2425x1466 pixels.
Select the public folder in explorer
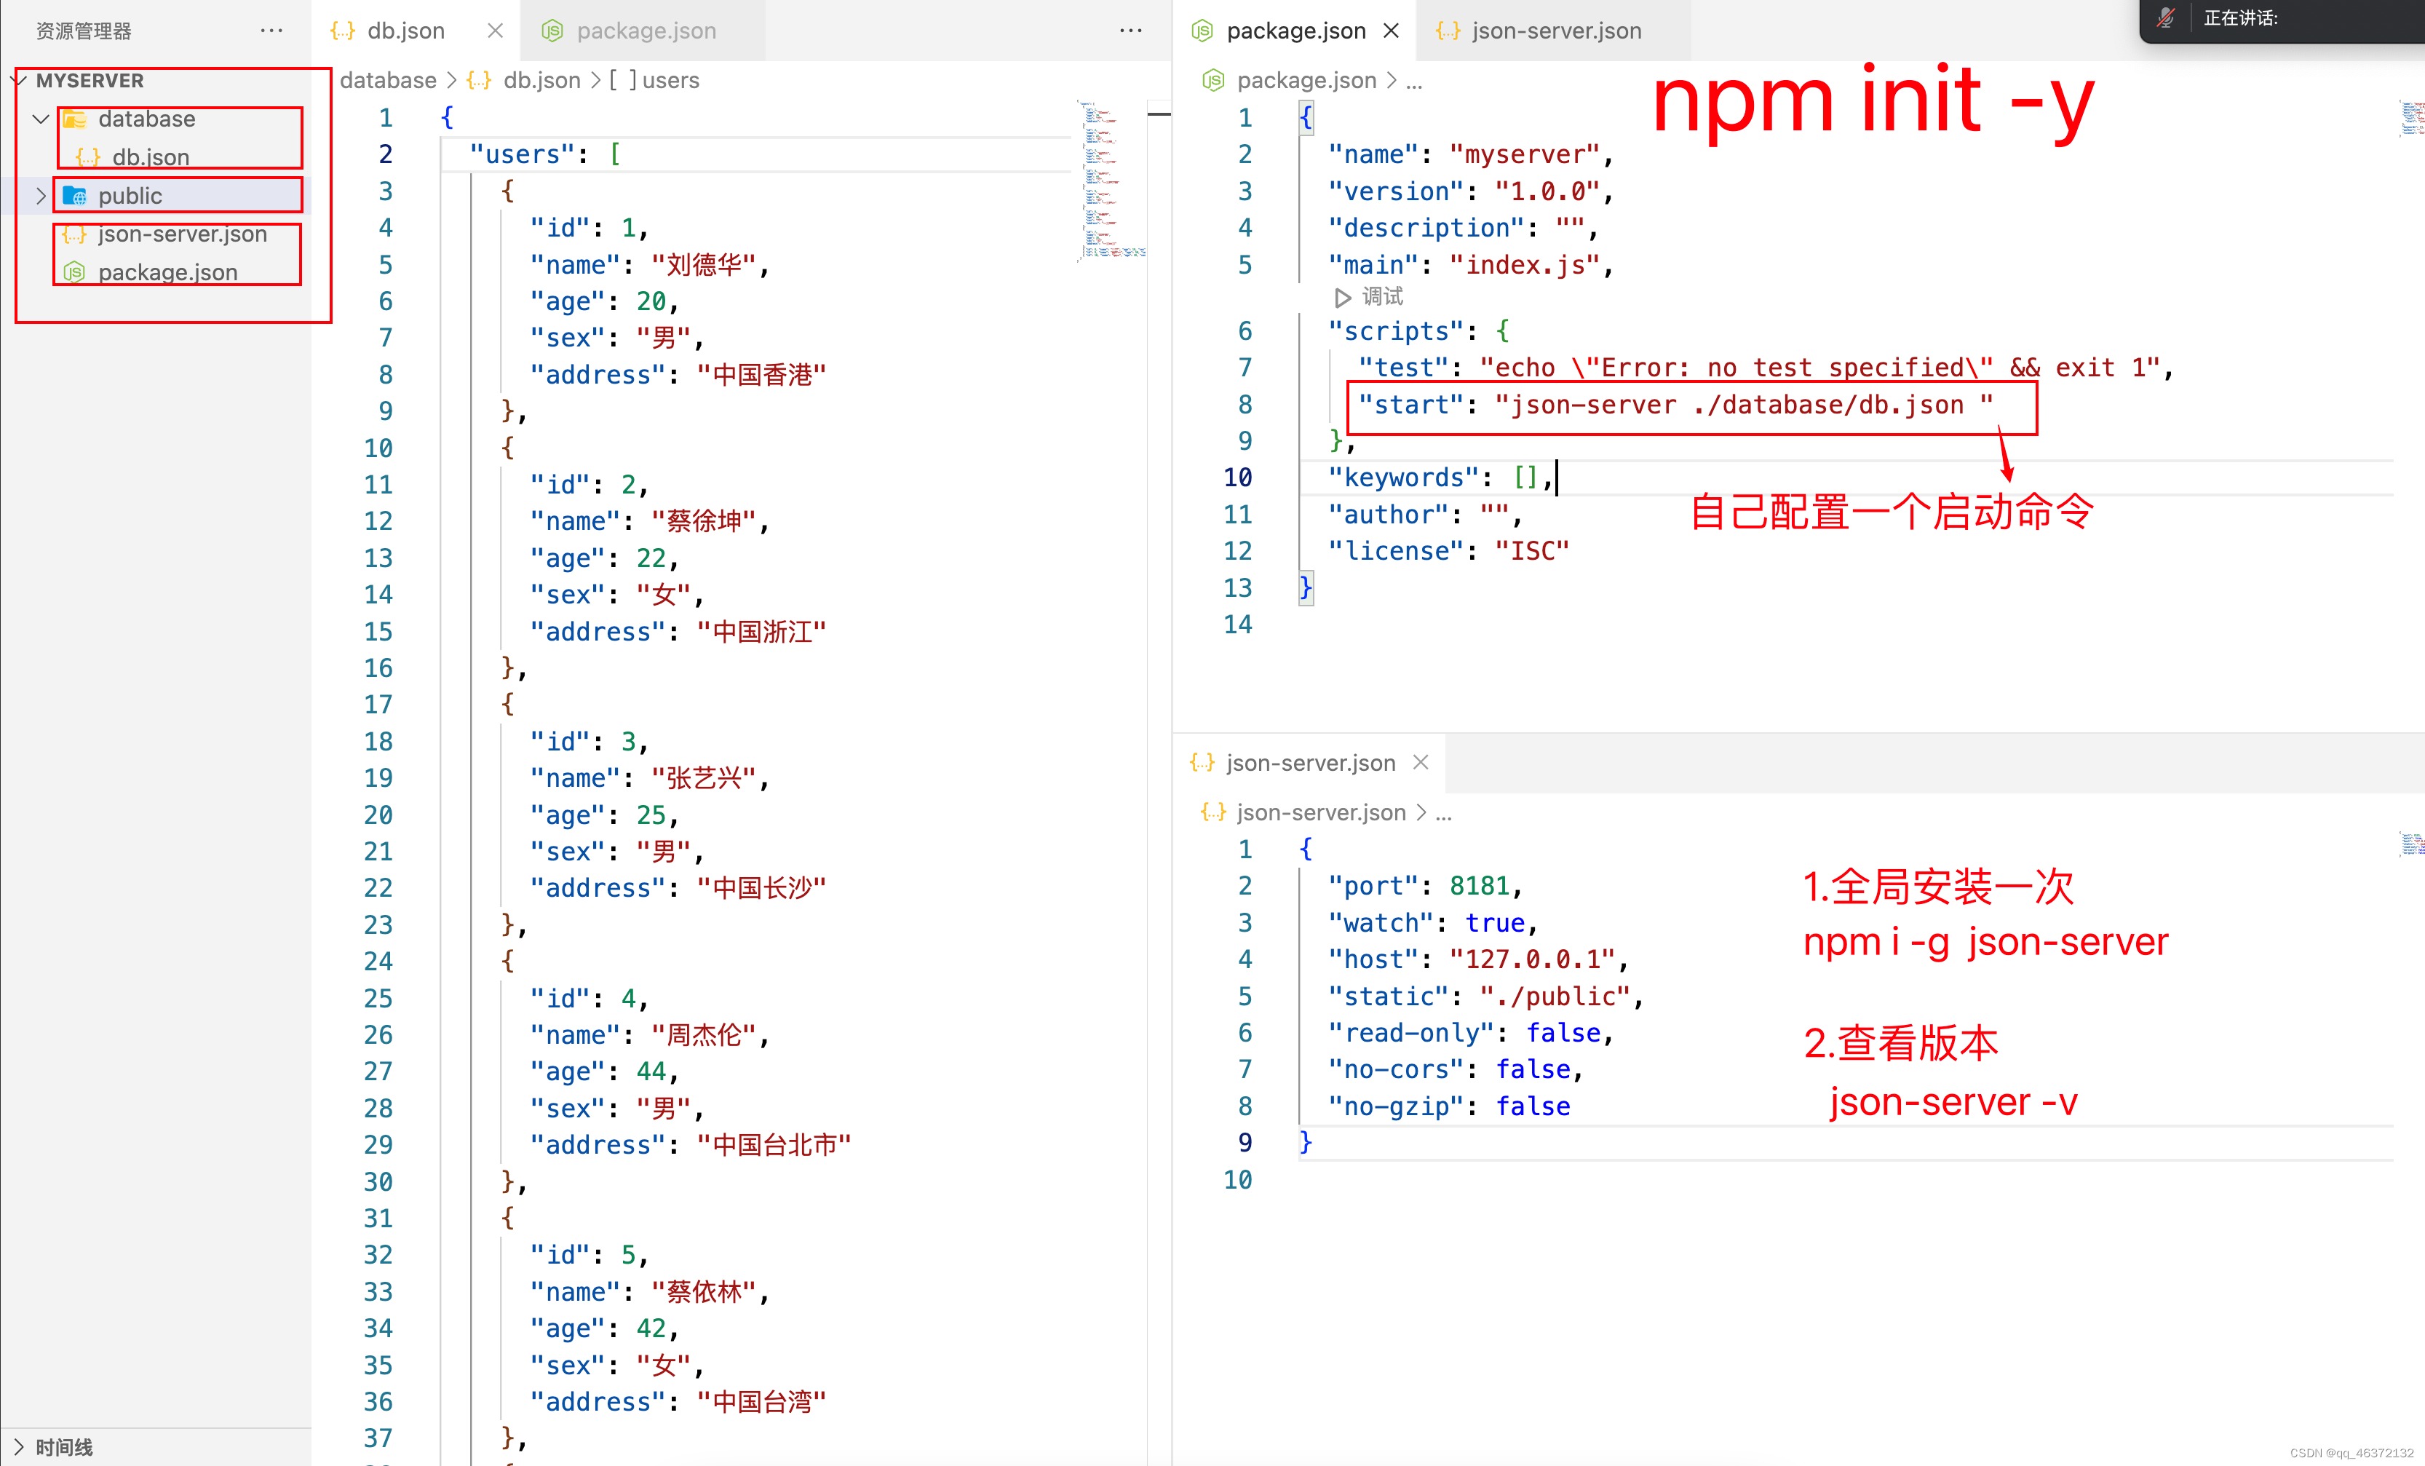[x=130, y=196]
